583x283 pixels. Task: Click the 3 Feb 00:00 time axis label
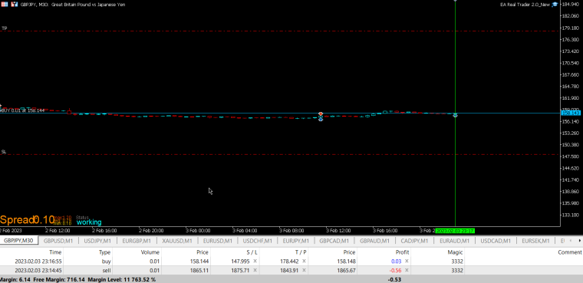pyautogui.click(x=197, y=231)
